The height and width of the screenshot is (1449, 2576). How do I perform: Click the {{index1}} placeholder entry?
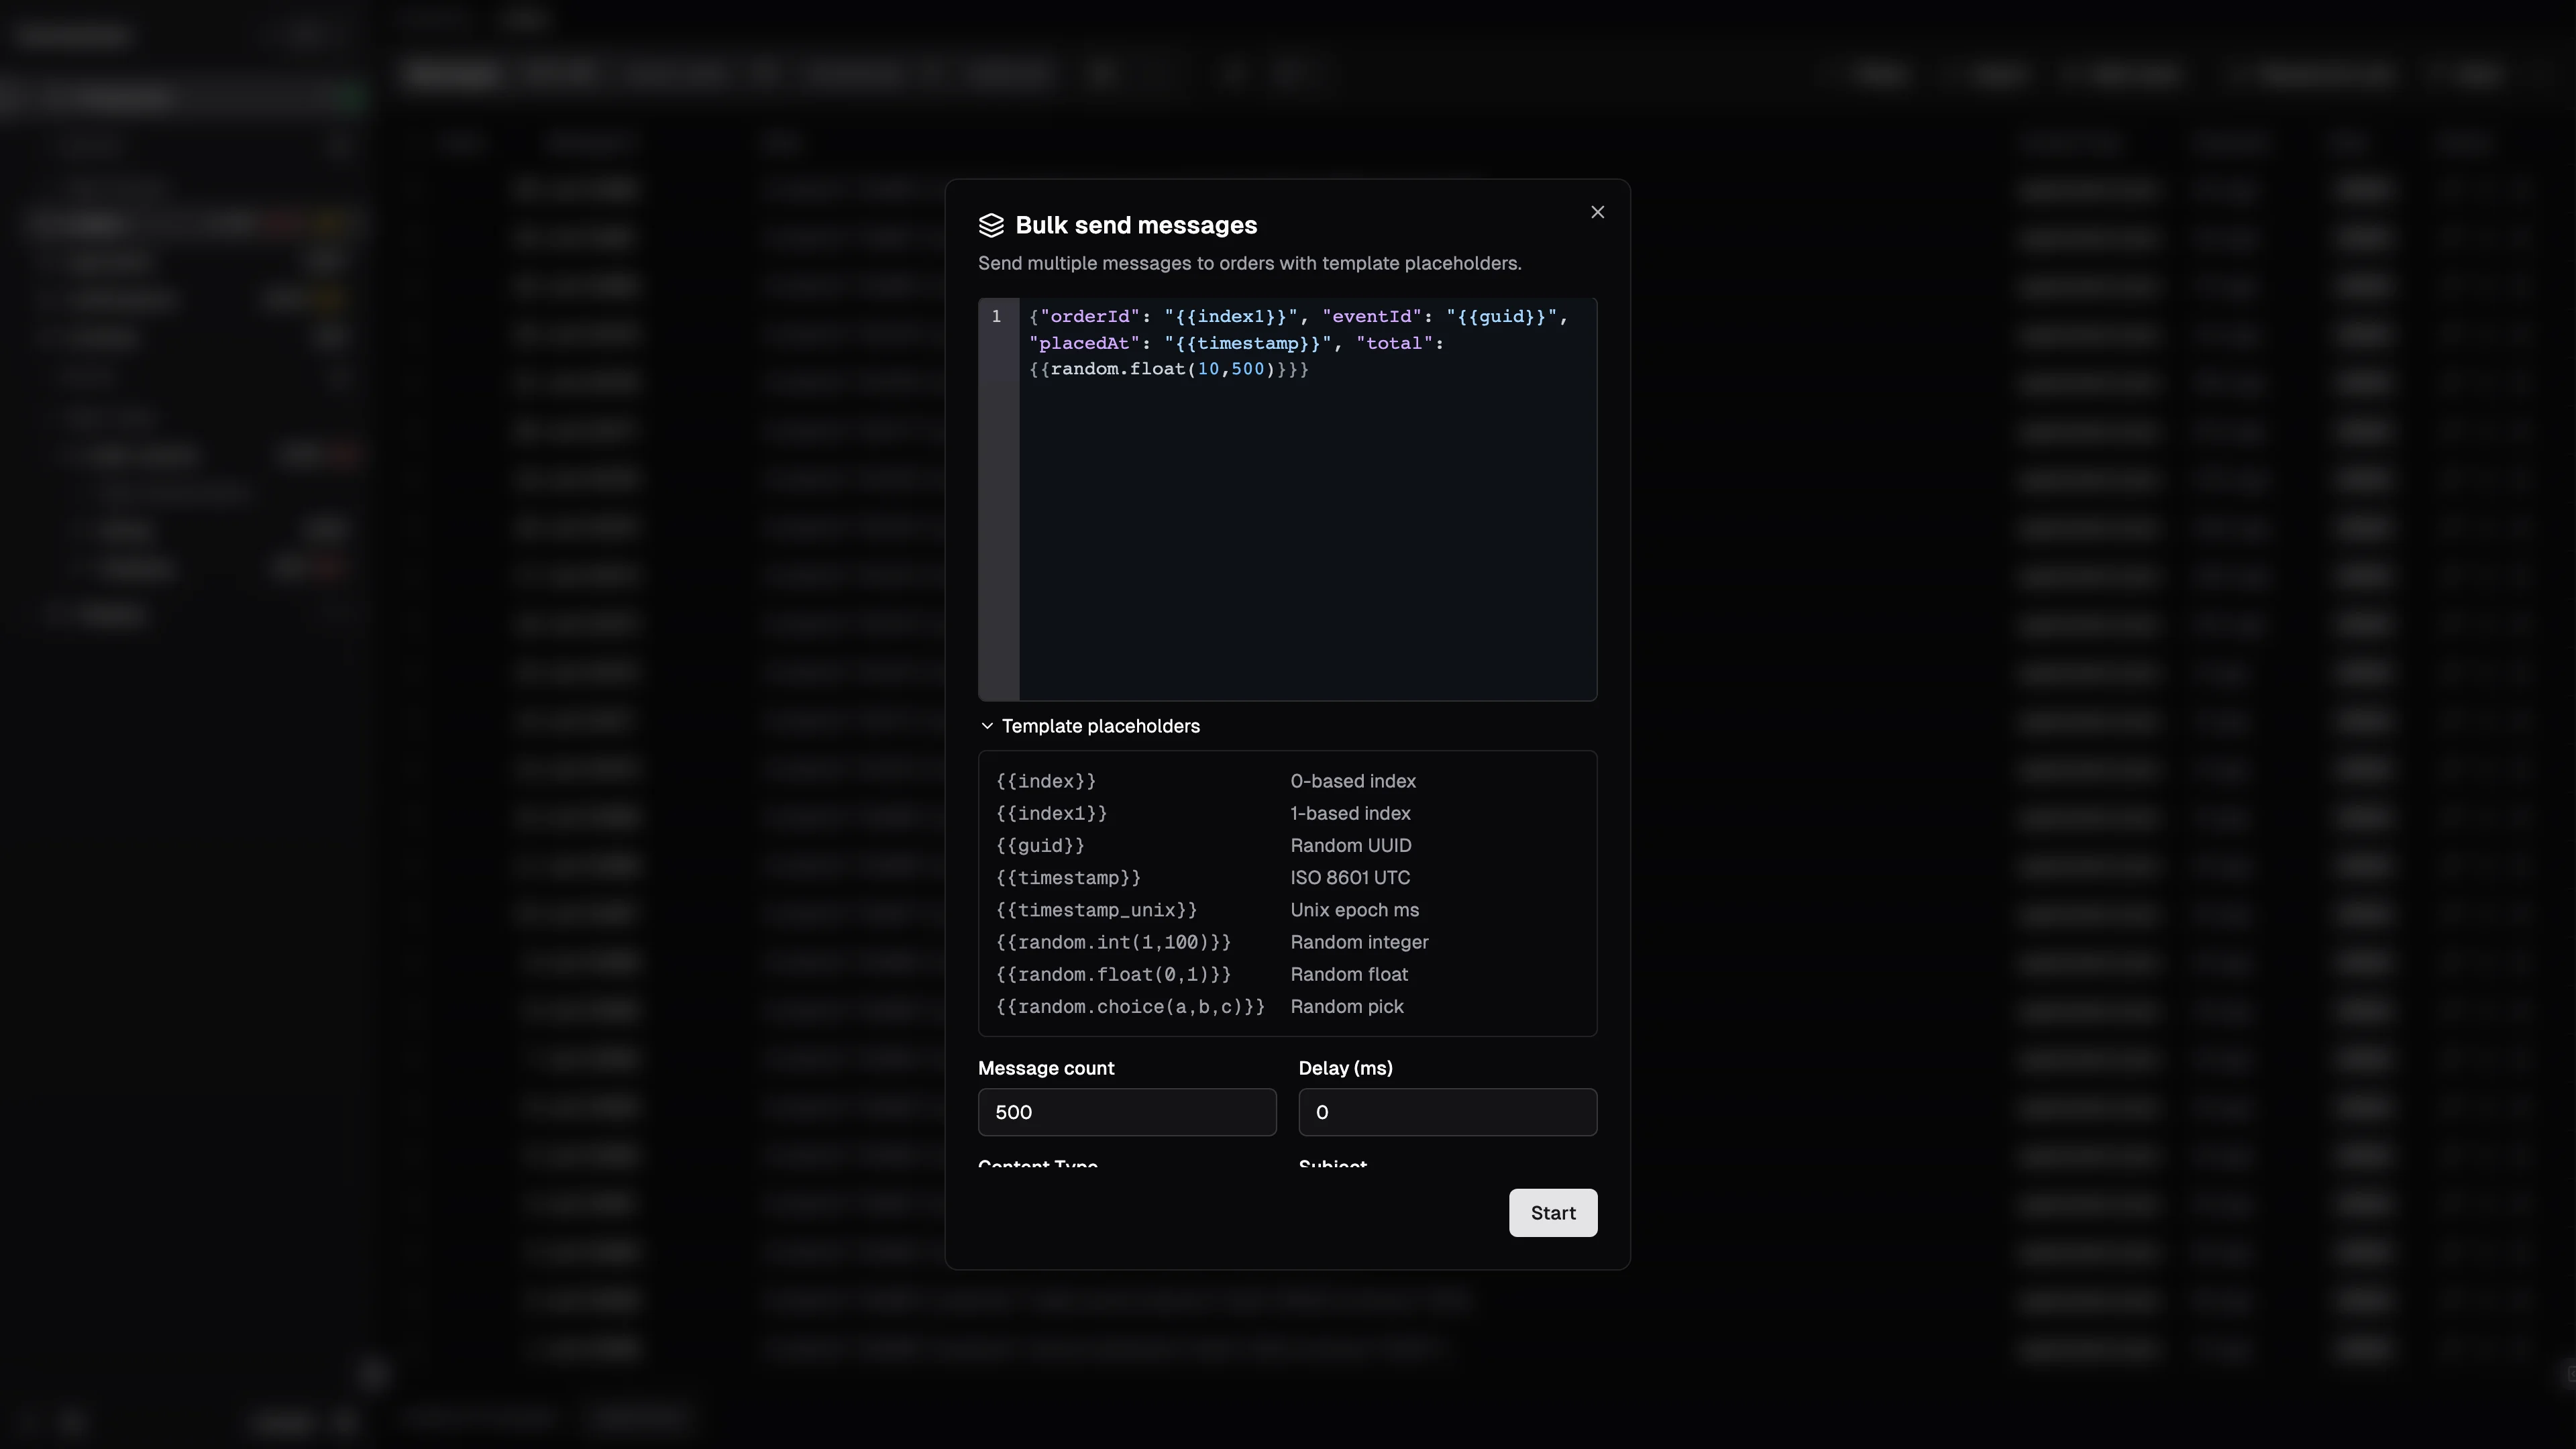(x=1051, y=813)
